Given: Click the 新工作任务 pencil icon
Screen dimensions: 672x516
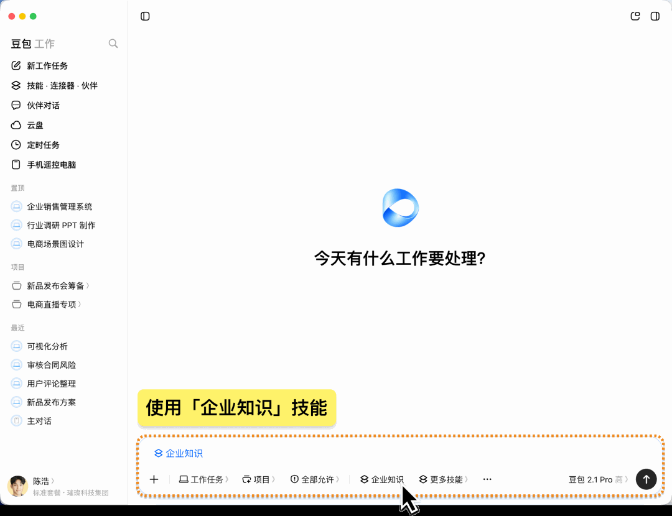Looking at the screenshot, I should [x=16, y=65].
